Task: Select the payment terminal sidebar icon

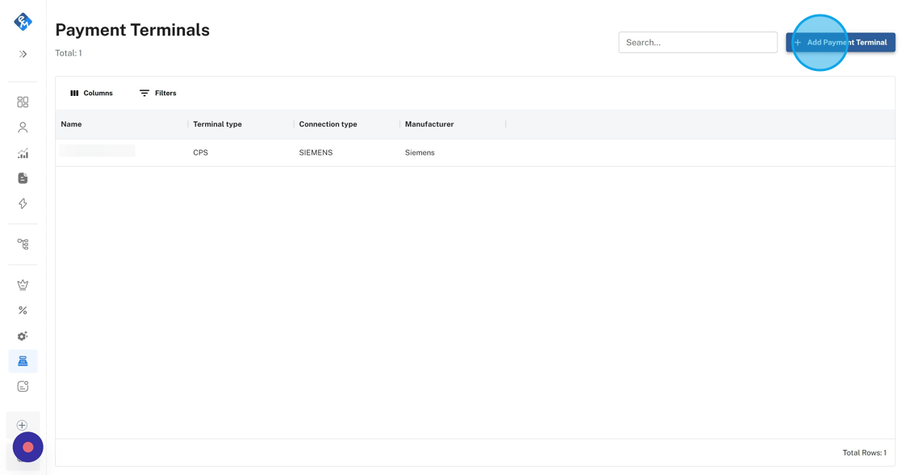Action: coord(23,361)
